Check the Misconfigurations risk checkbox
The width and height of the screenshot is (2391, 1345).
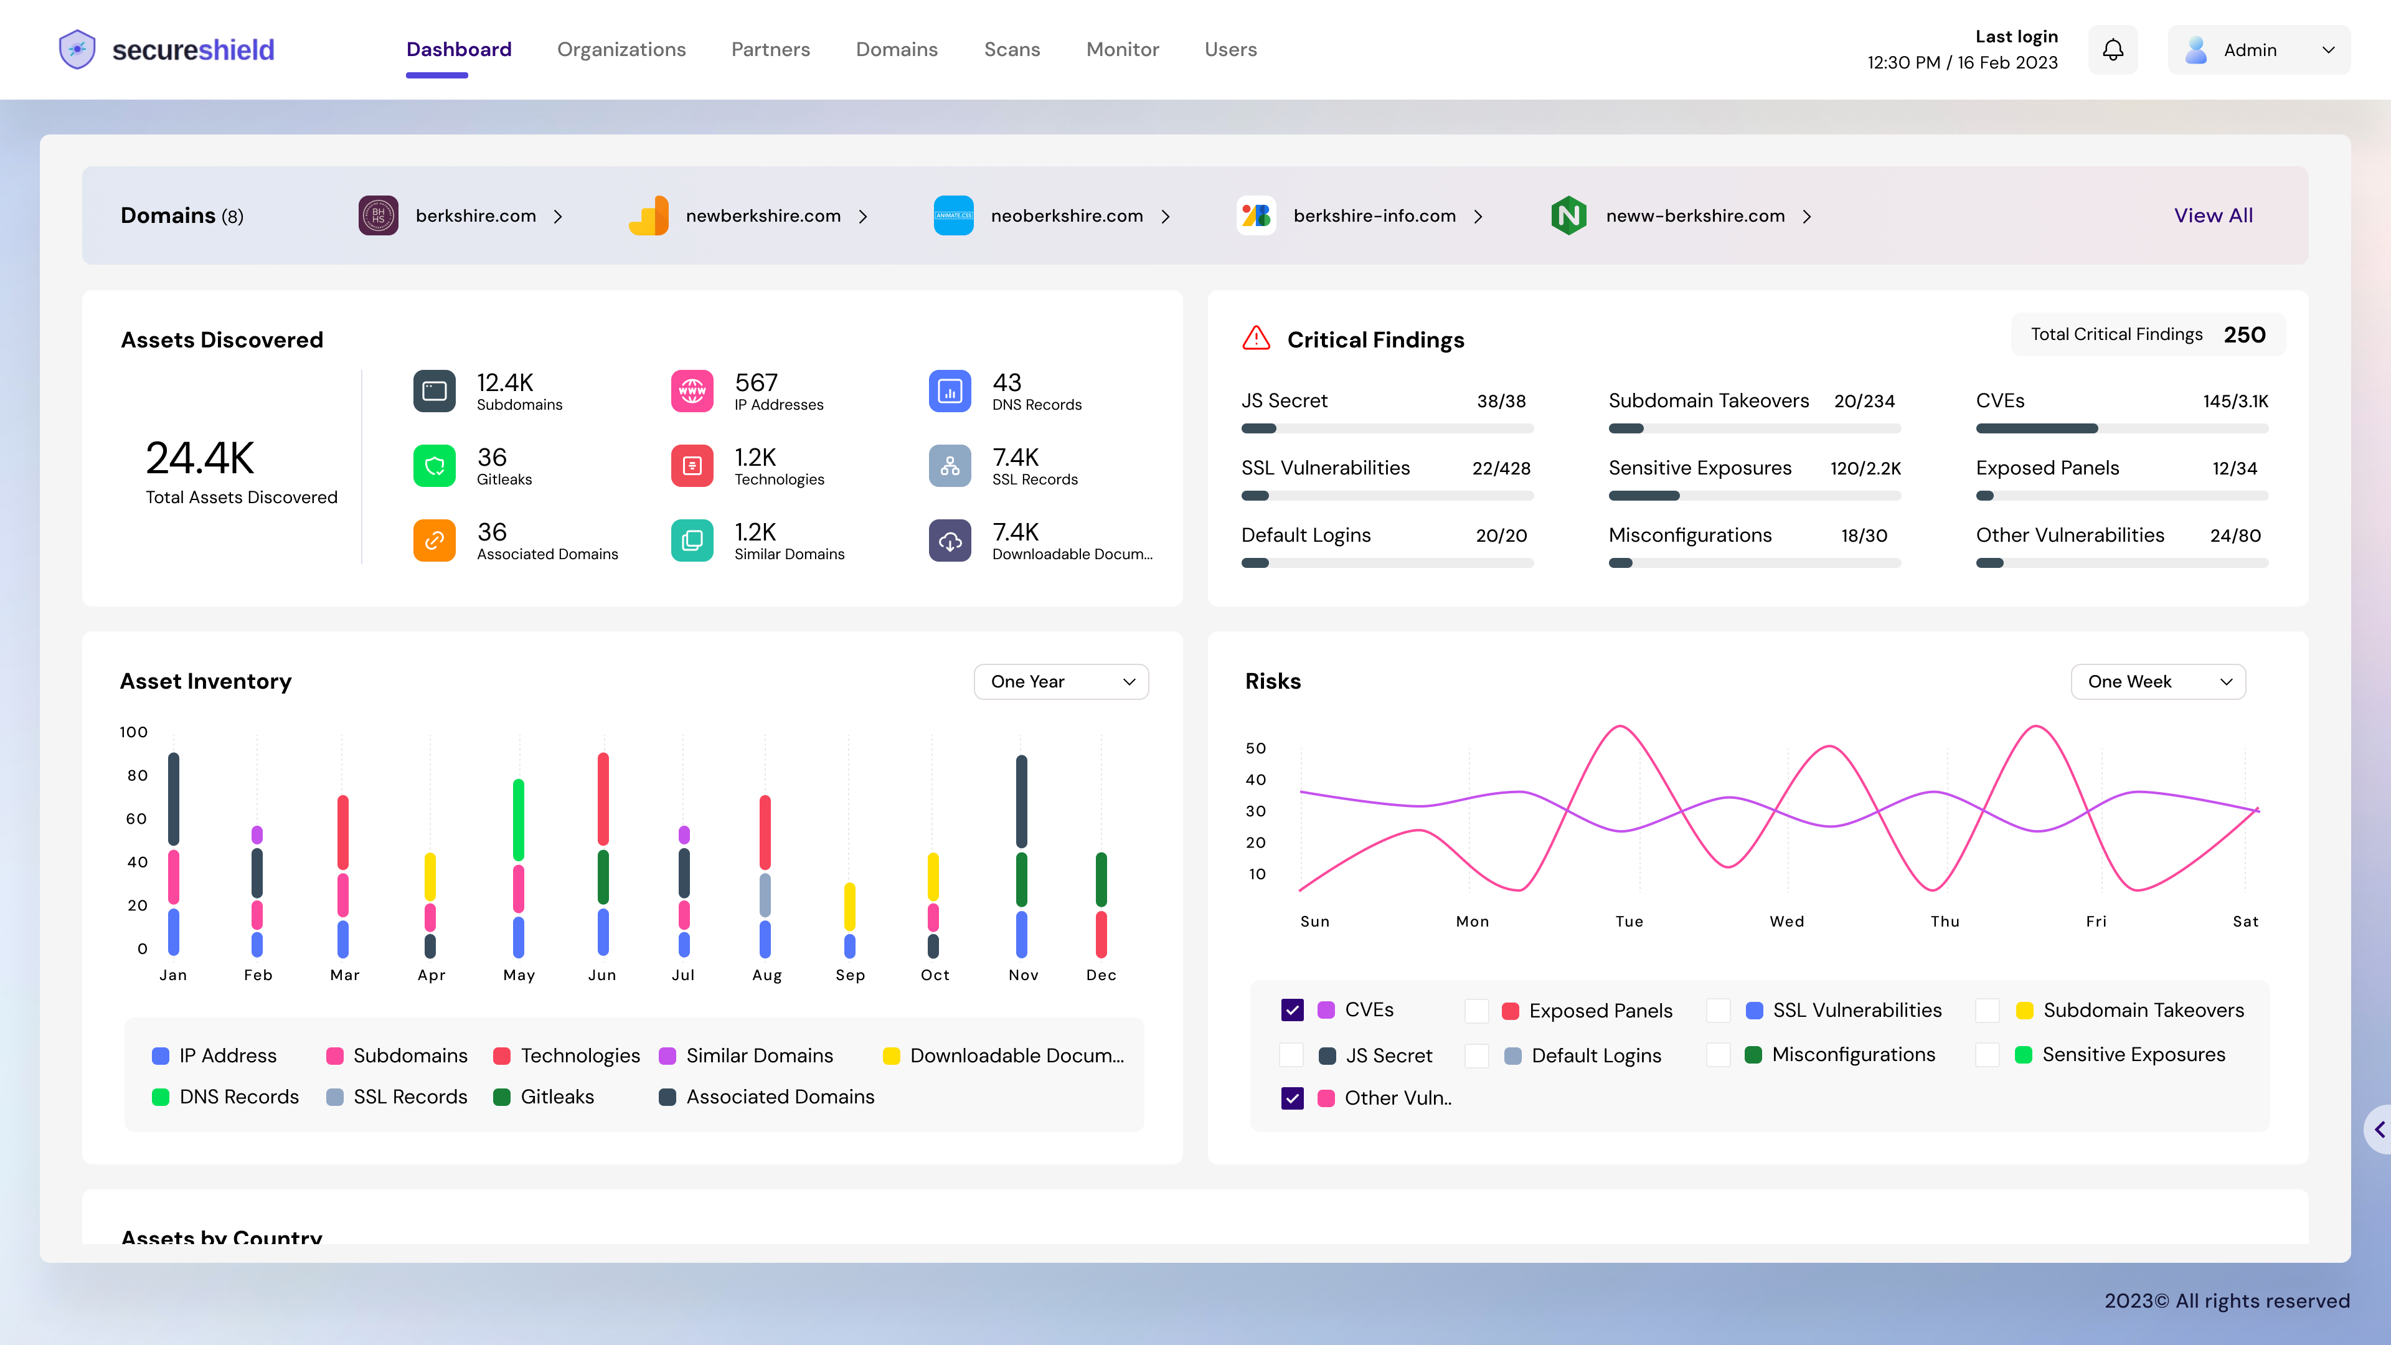pos(1718,1055)
